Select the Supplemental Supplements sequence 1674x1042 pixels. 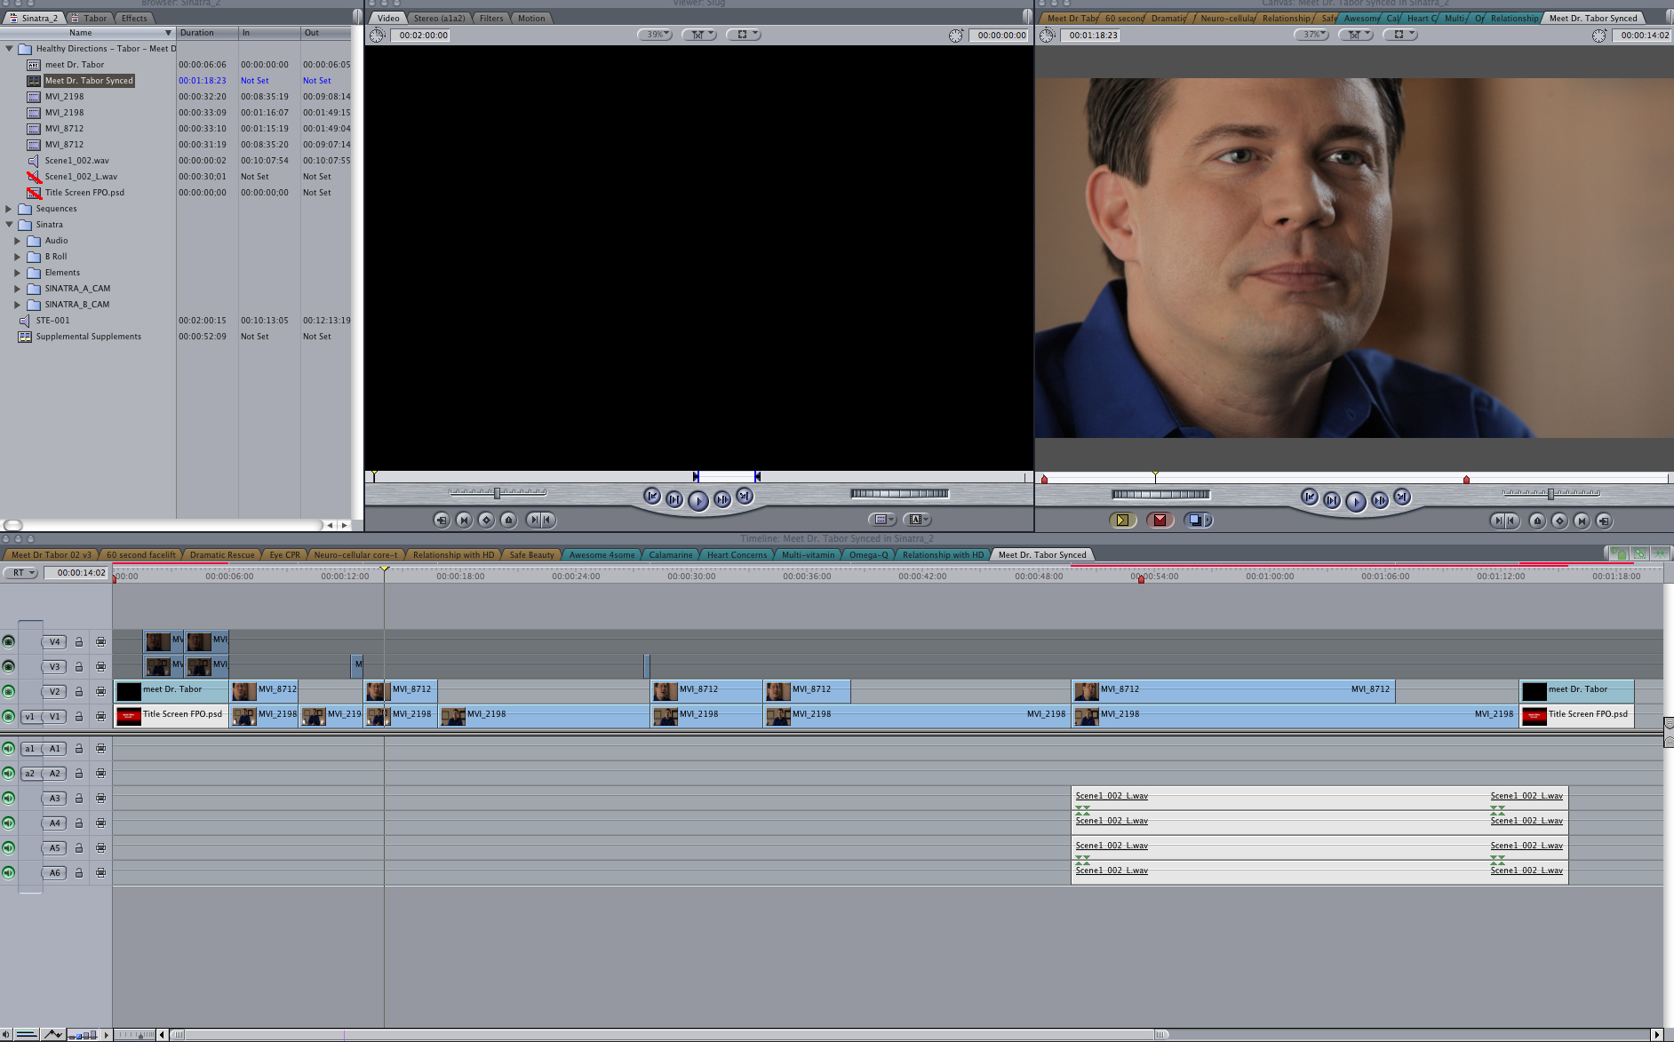tap(88, 337)
